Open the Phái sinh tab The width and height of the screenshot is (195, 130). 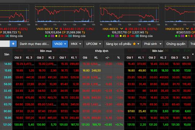(153, 44)
